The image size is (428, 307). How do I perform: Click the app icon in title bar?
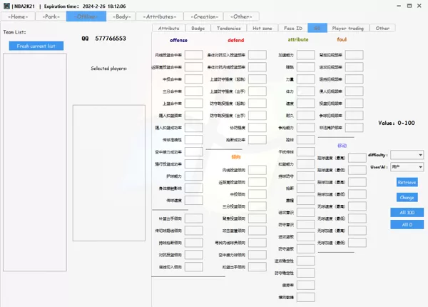point(6,6)
